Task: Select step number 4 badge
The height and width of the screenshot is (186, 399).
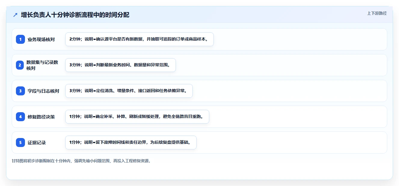Action: tap(20, 117)
